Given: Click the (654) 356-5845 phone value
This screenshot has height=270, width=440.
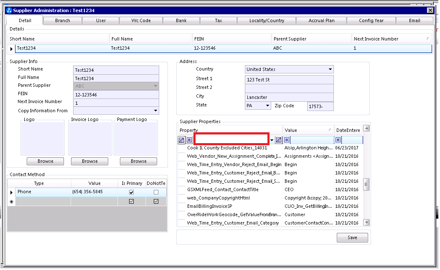Looking at the screenshot, I should tap(88, 192).
